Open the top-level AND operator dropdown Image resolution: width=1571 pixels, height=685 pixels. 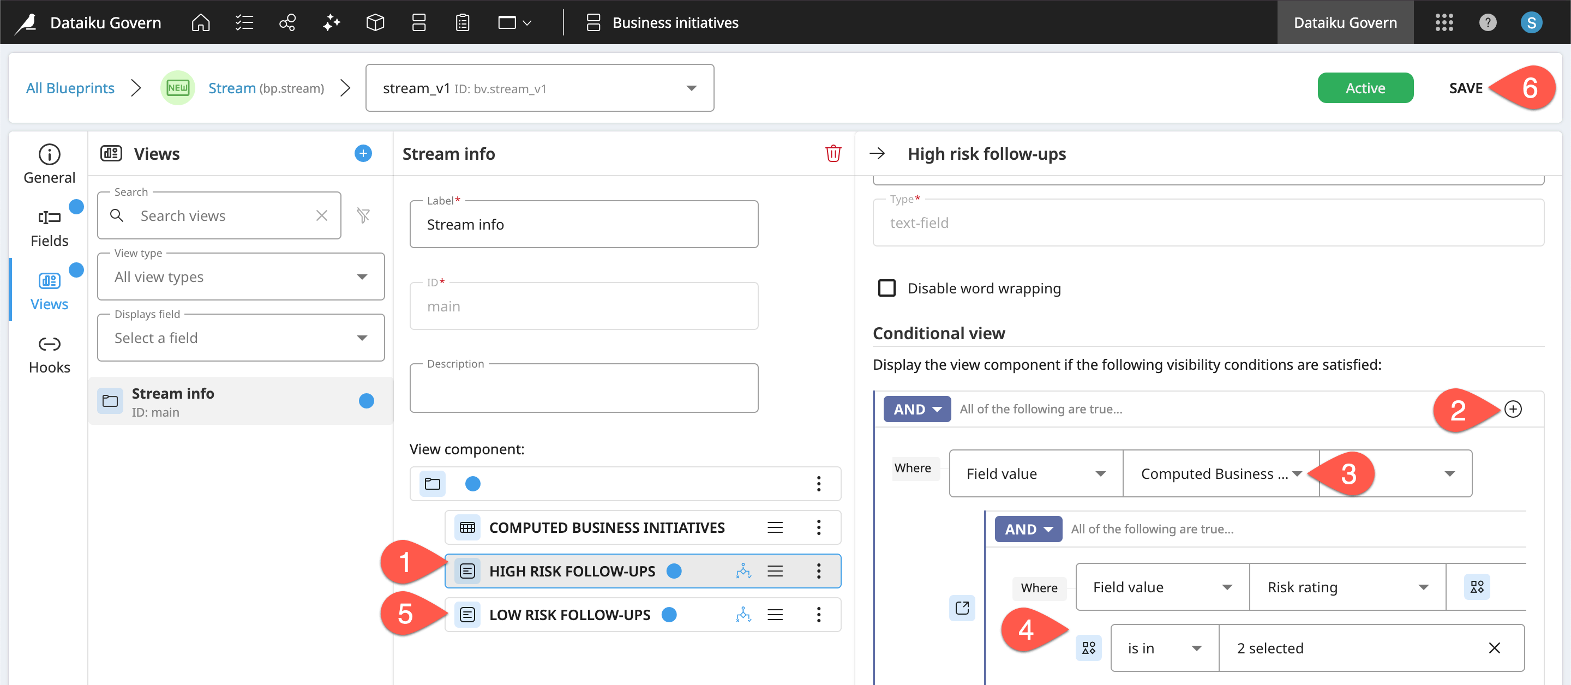[916, 408]
